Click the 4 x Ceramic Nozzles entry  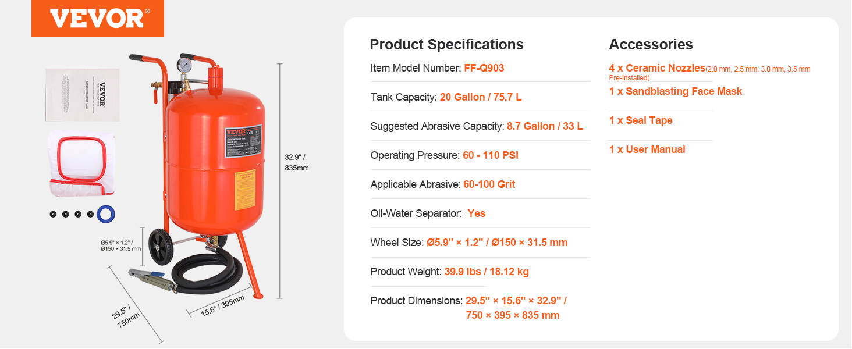pyautogui.click(x=657, y=68)
